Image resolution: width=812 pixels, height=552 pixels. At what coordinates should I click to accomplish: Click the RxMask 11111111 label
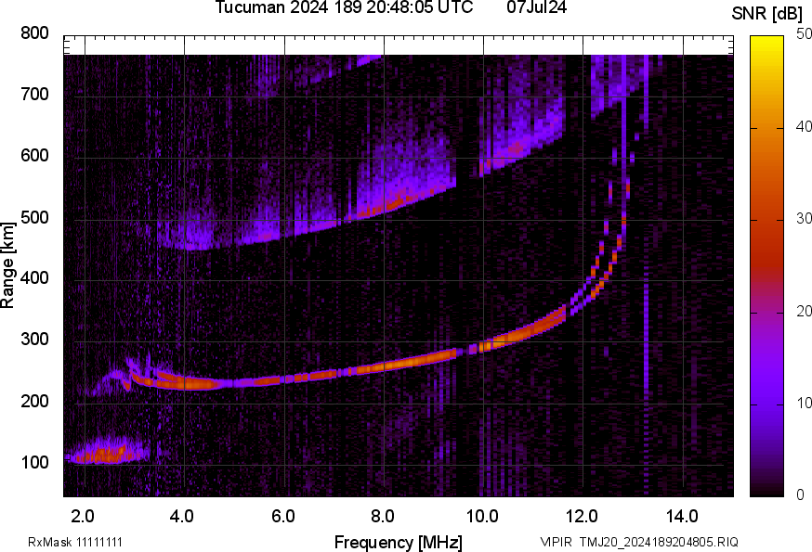pos(75,542)
